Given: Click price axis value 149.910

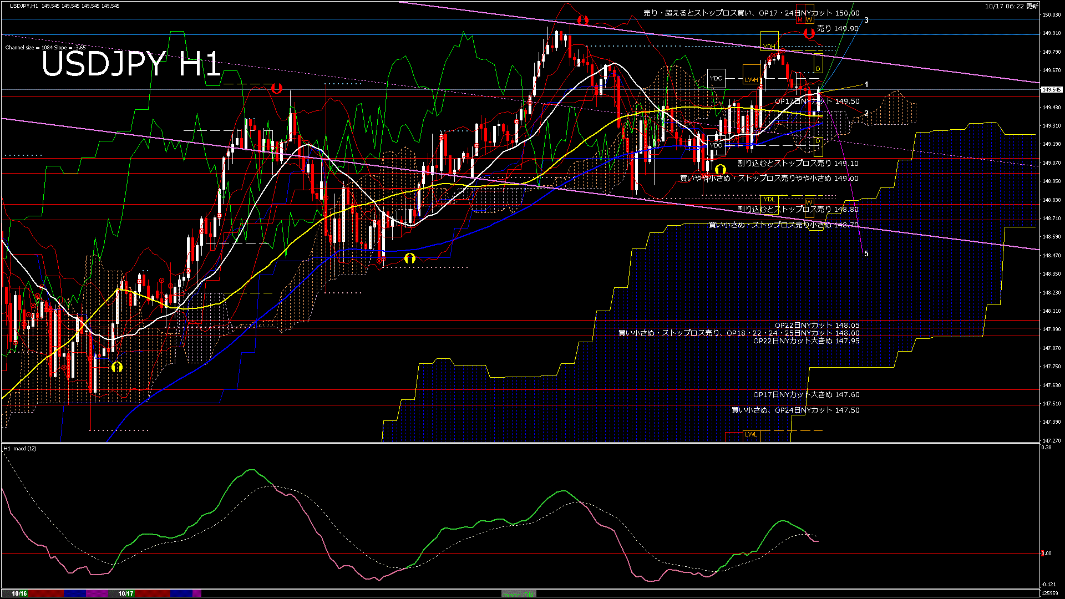Looking at the screenshot, I should pos(1052,33).
